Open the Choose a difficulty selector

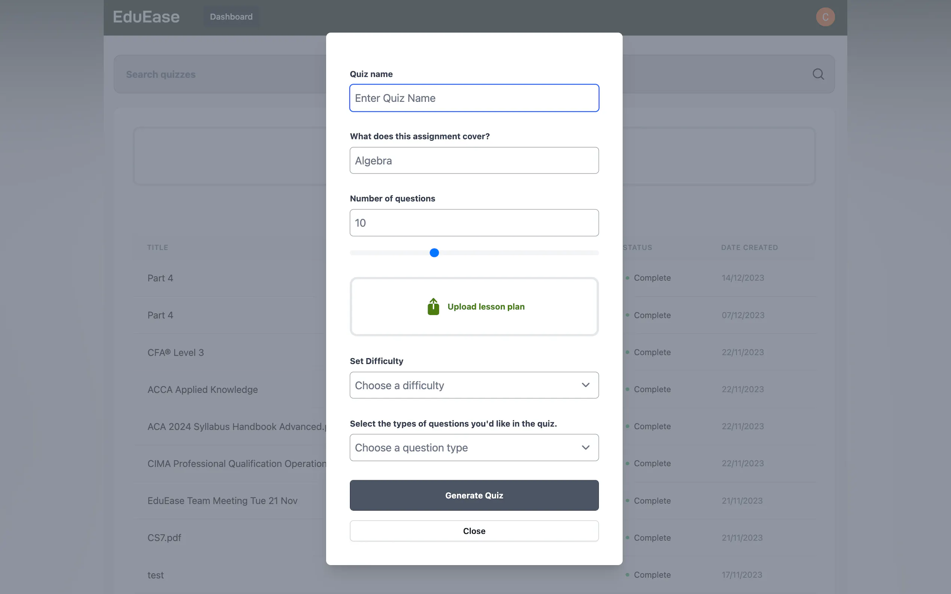tap(464, 385)
